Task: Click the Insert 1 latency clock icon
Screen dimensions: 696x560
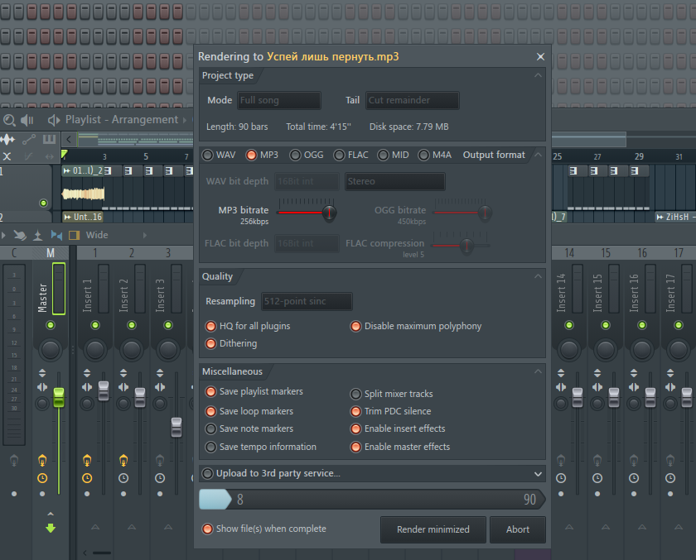Action: click(87, 478)
